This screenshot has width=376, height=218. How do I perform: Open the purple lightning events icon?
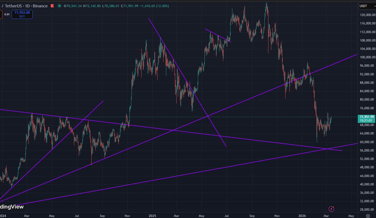[331, 209]
